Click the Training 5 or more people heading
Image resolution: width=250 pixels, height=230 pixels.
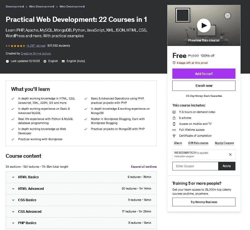(x=197, y=183)
